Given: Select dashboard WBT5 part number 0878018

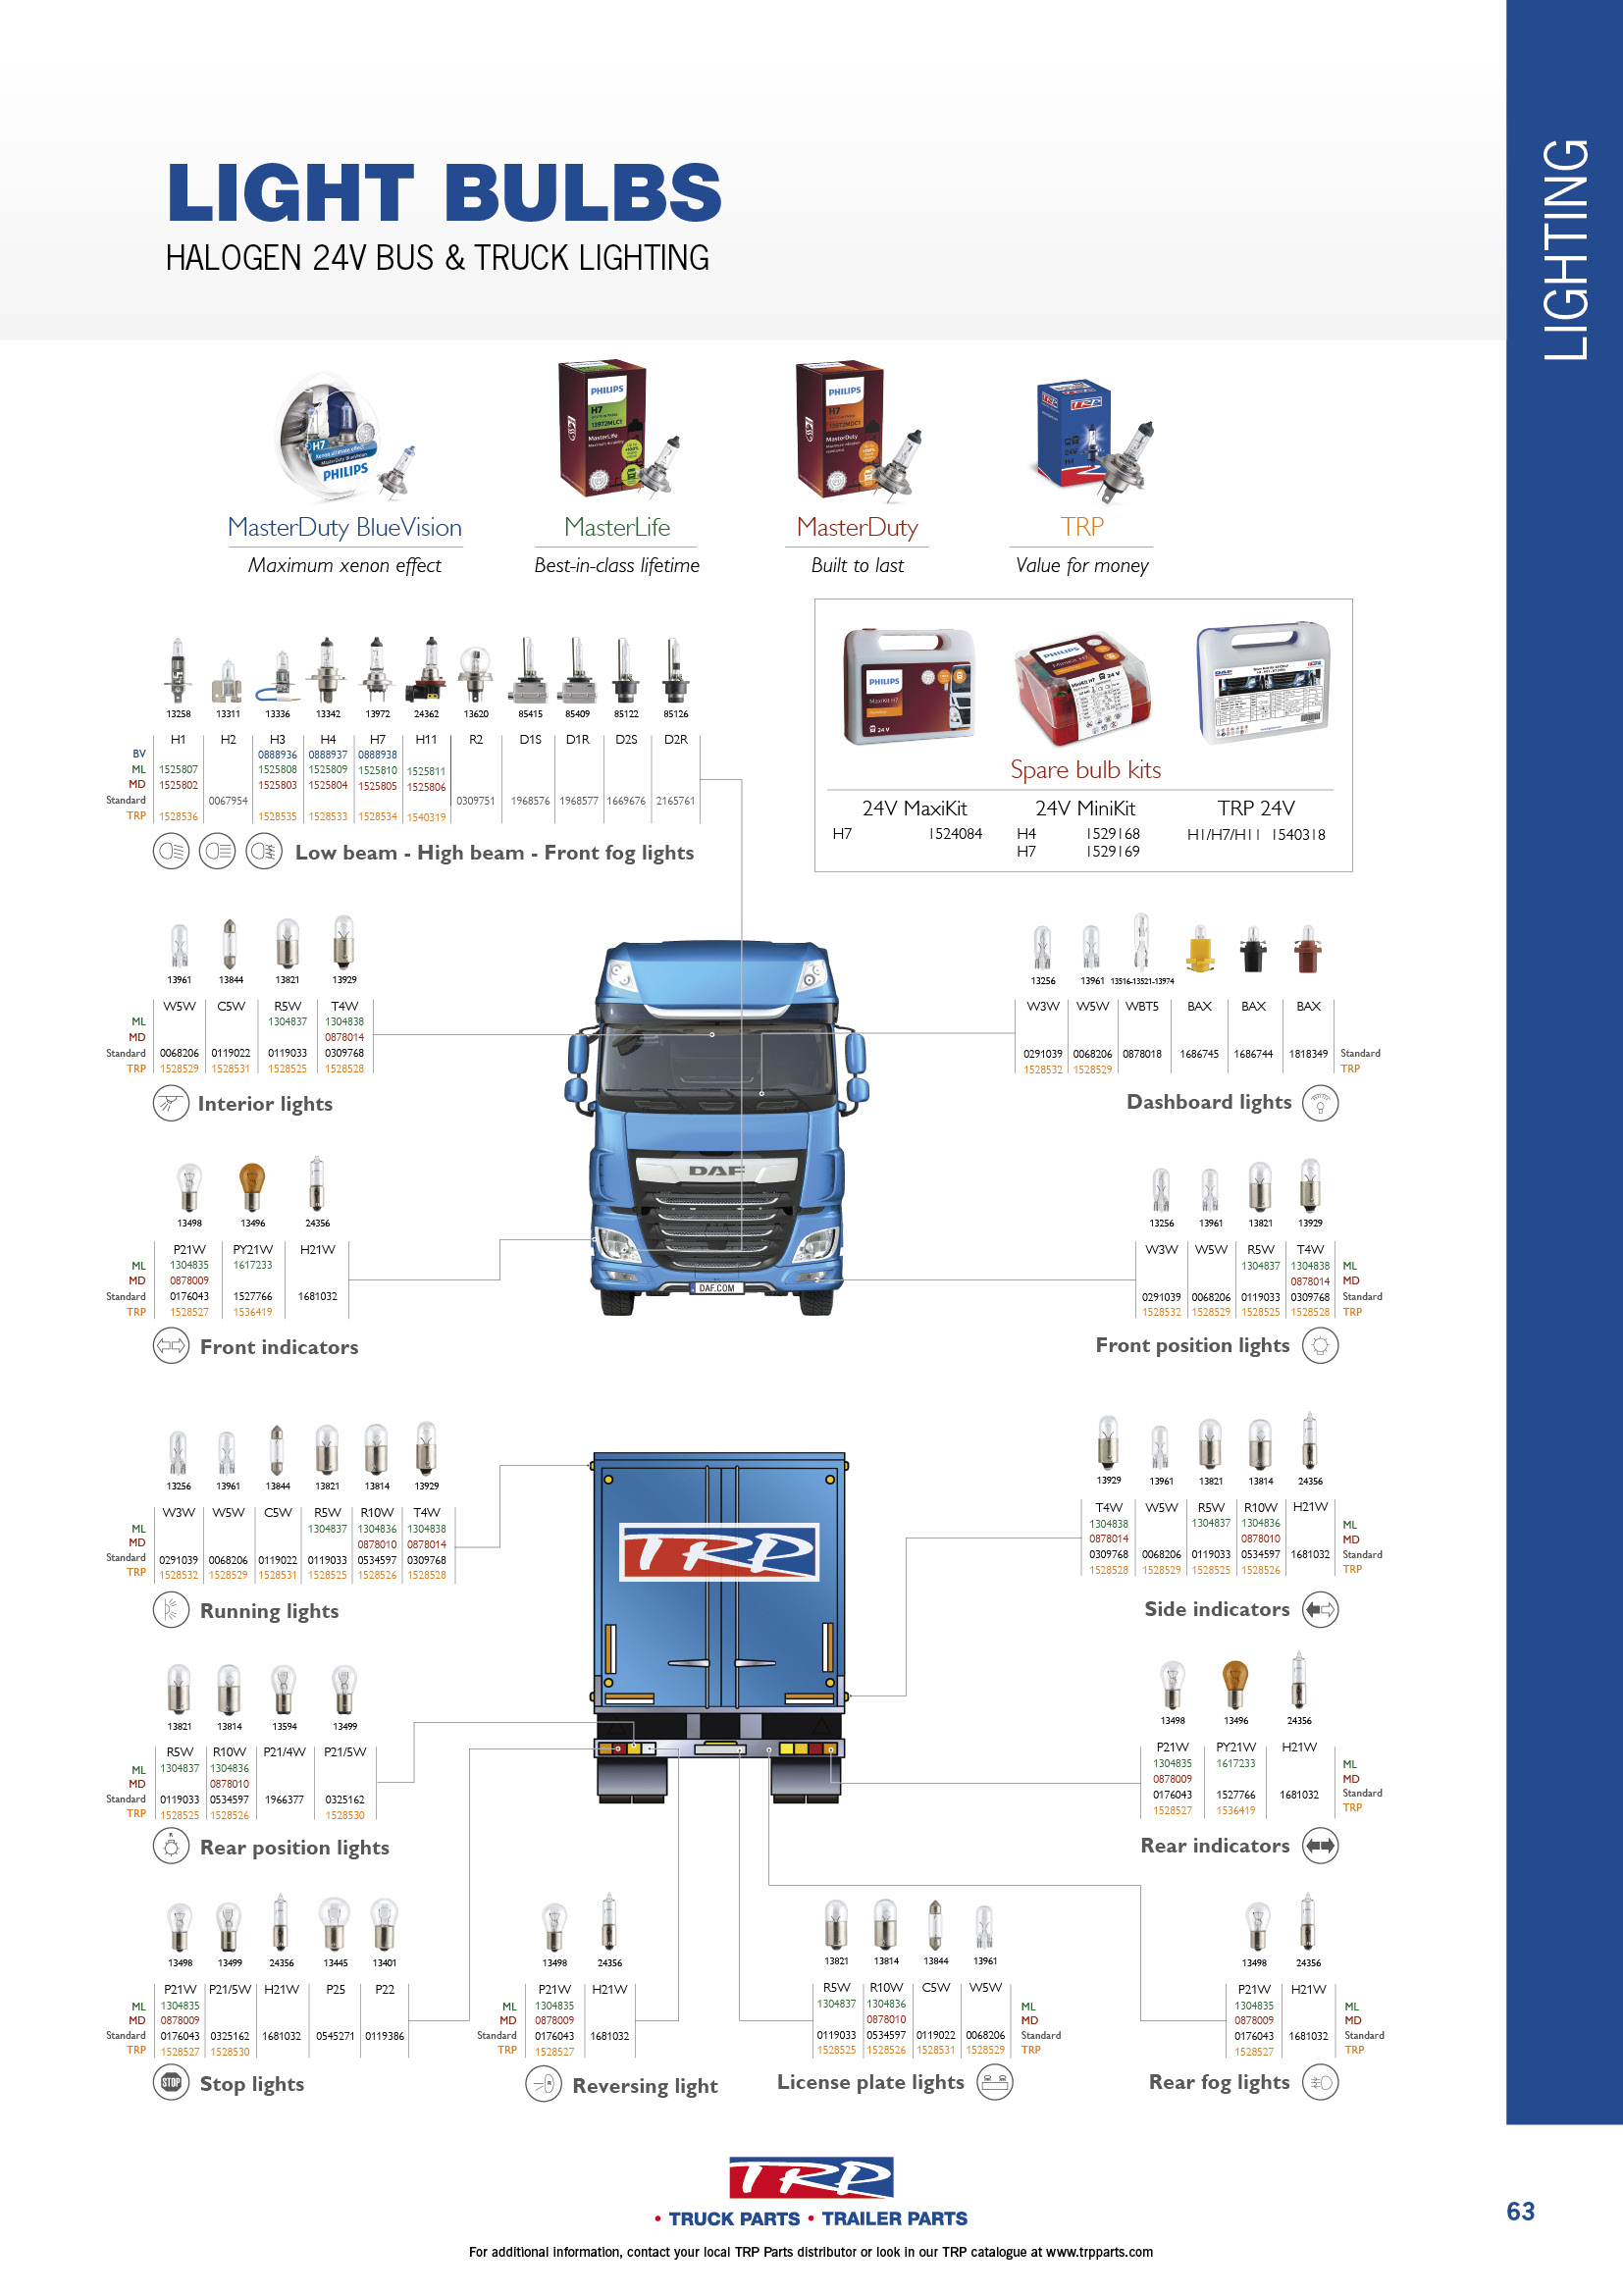Looking at the screenshot, I should (x=1142, y=1054).
